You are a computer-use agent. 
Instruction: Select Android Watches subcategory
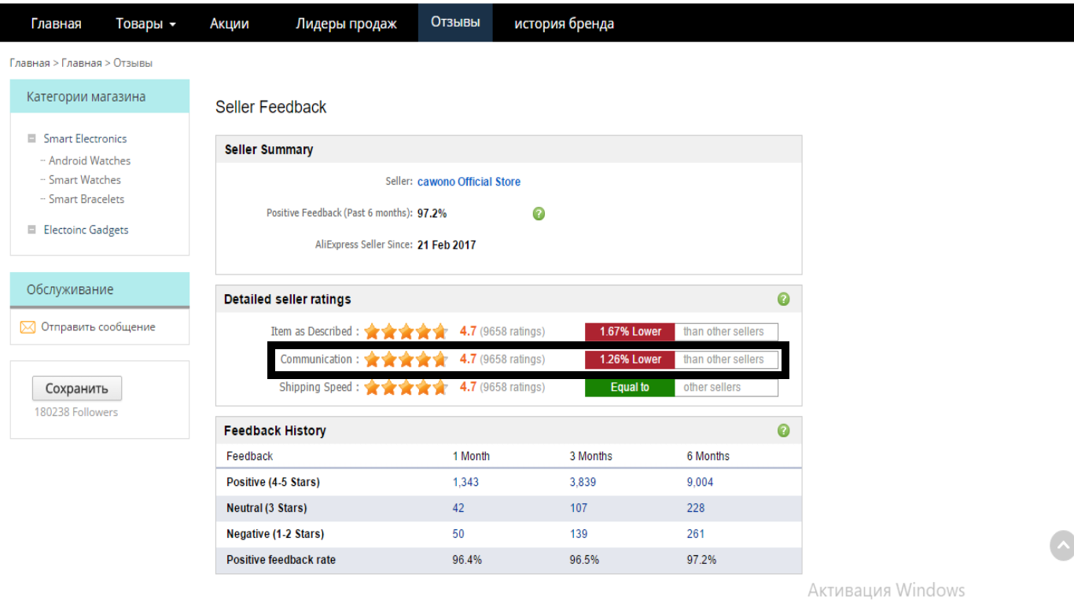(90, 160)
